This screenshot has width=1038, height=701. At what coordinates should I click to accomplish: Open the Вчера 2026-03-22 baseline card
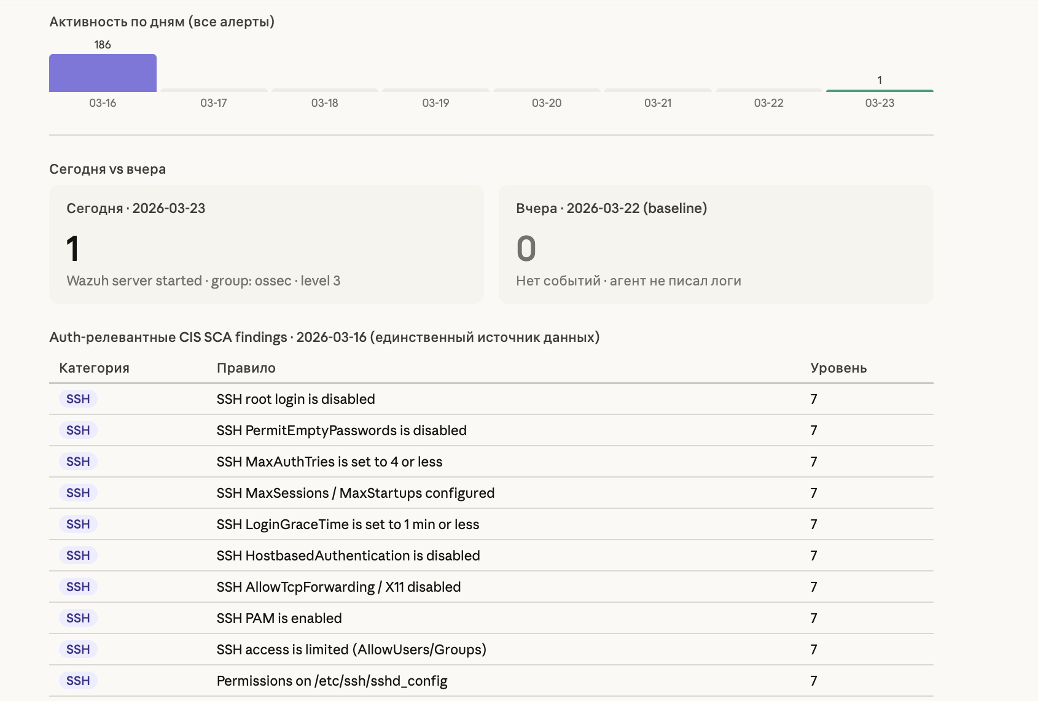(716, 244)
